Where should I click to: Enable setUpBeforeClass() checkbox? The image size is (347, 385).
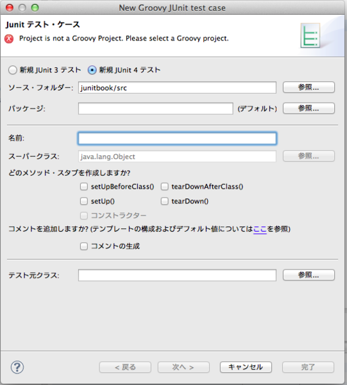coord(83,187)
